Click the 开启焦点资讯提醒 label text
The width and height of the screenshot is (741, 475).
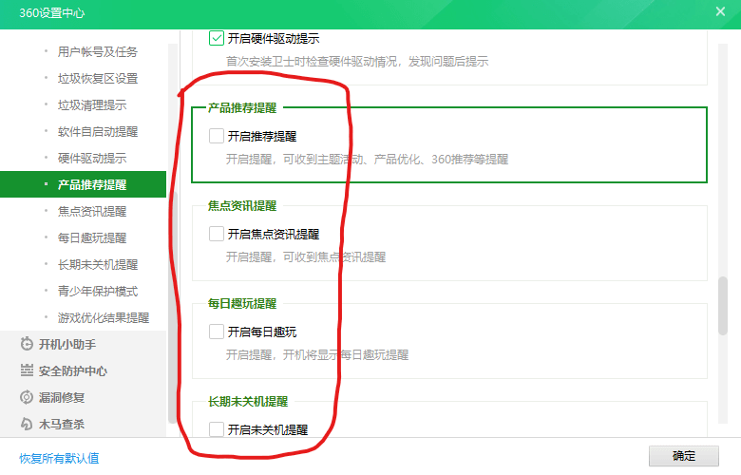pyautogui.click(x=274, y=235)
